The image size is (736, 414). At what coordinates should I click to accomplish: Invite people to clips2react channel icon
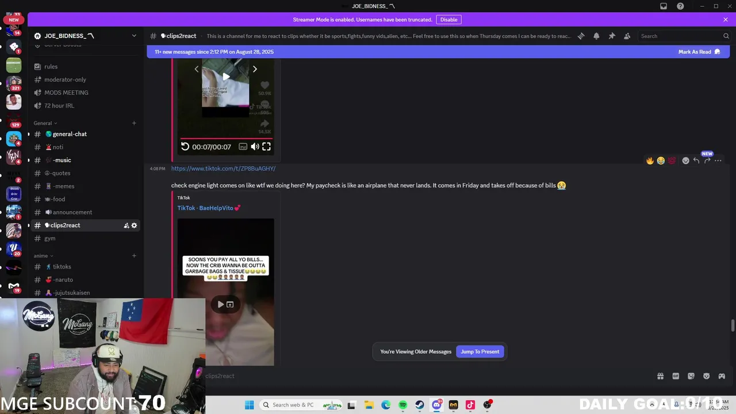[126, 225]
